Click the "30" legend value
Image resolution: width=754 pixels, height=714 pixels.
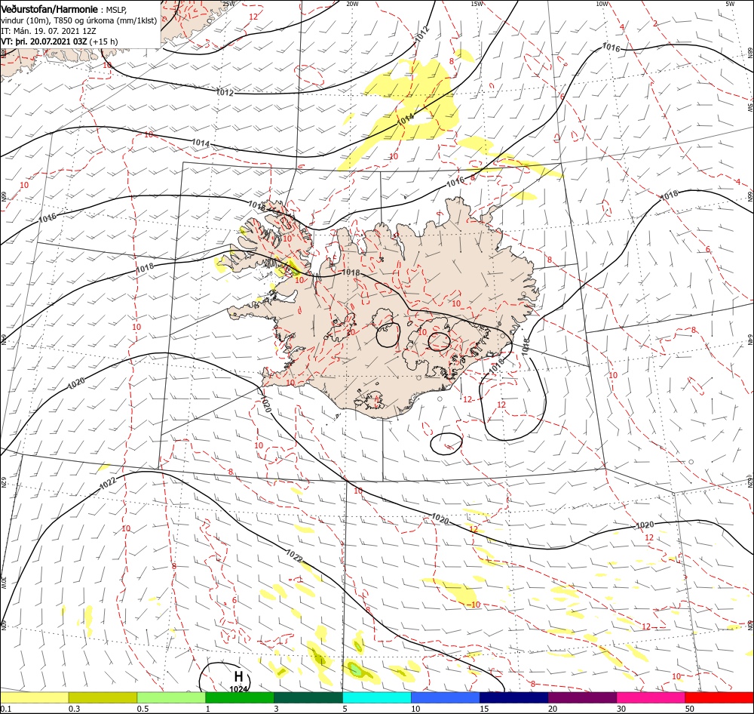pyautogui.click(x=621, y=709)
